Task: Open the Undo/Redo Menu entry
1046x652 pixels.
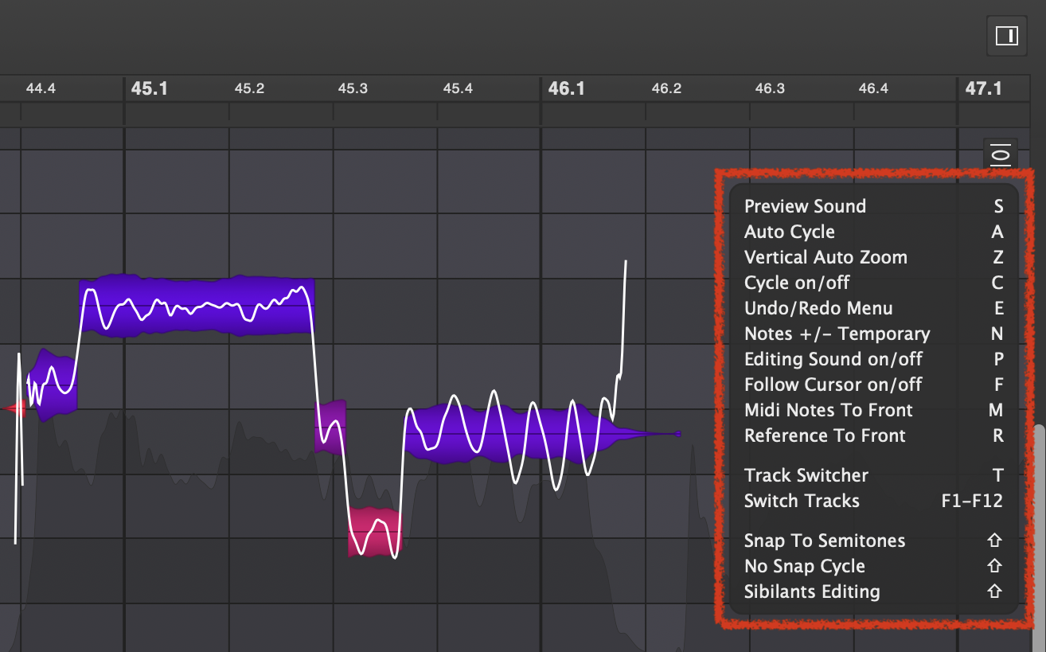Action: pyautogui.click(x=818, y=308)
